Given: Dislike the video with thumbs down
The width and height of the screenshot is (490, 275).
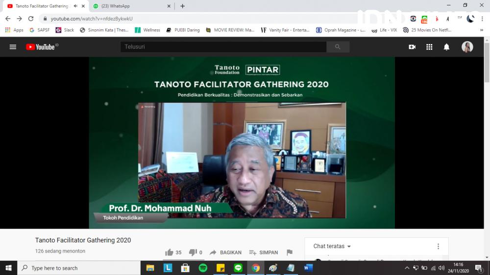Looking at the screenshot, I should click(x=193, y=252).
